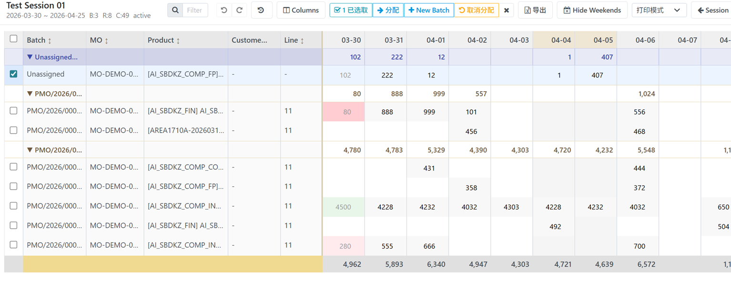Click the cell with value 888 in the row starting with 80
This screenshot has width=731, height=299.
click(386, 112)
